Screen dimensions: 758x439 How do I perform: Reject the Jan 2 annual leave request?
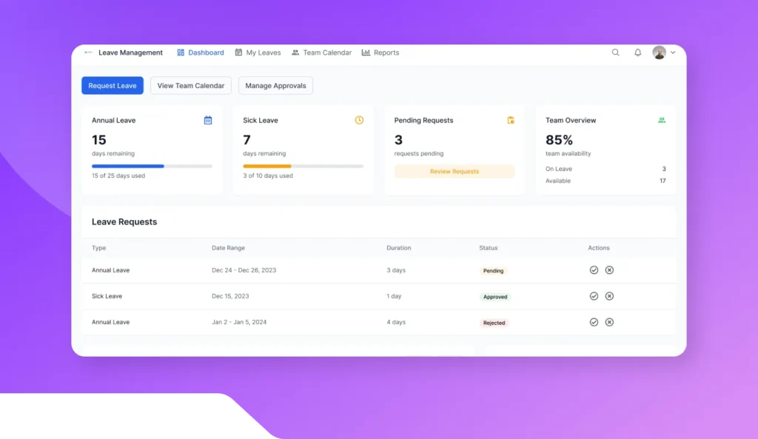tap(609, 322)
